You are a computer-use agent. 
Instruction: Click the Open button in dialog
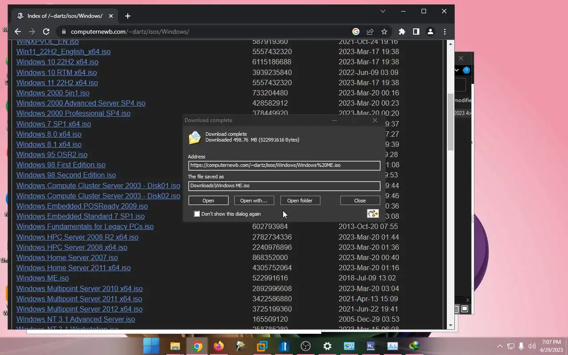click(x=208, y=201)
